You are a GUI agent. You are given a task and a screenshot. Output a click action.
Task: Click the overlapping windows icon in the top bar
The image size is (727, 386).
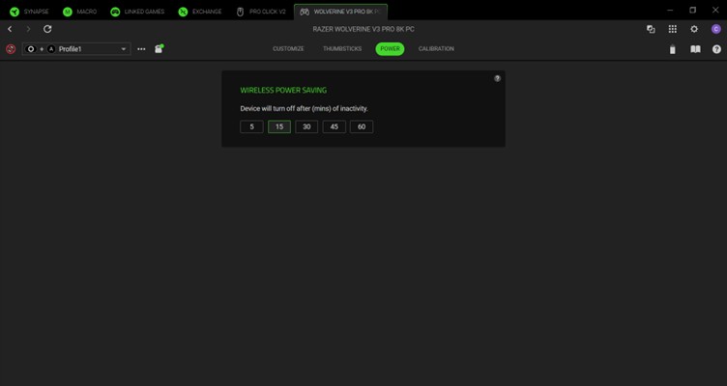[651, 29]
